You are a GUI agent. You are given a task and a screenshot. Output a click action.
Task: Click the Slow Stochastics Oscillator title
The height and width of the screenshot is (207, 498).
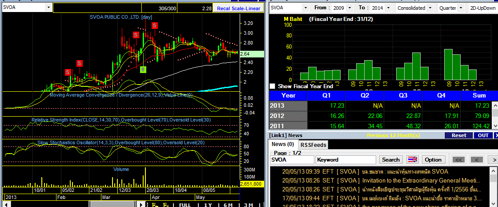tap(121, 142)
